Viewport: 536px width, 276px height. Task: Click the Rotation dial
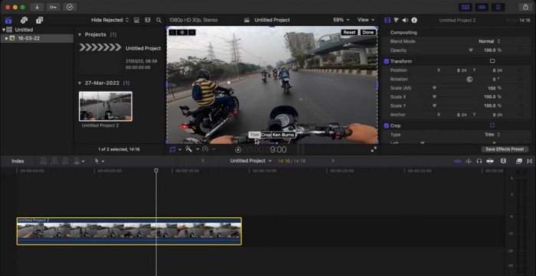point(469,80)
